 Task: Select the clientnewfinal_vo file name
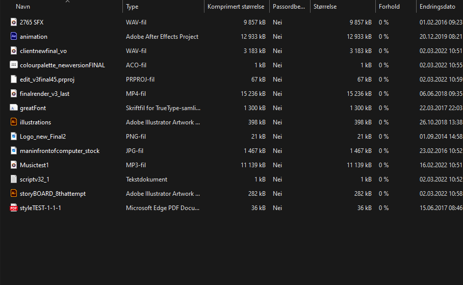[x=43, y=51]
